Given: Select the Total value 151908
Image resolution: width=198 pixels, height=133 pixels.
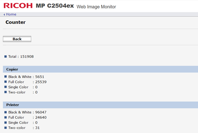Looking at the screenshot, I should tap(27, 57).
